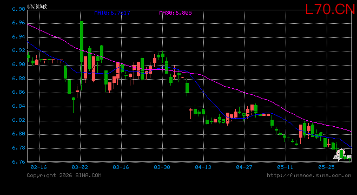Click the 04-27 date label
Screen dimensions: 357x195
(244, 167)
